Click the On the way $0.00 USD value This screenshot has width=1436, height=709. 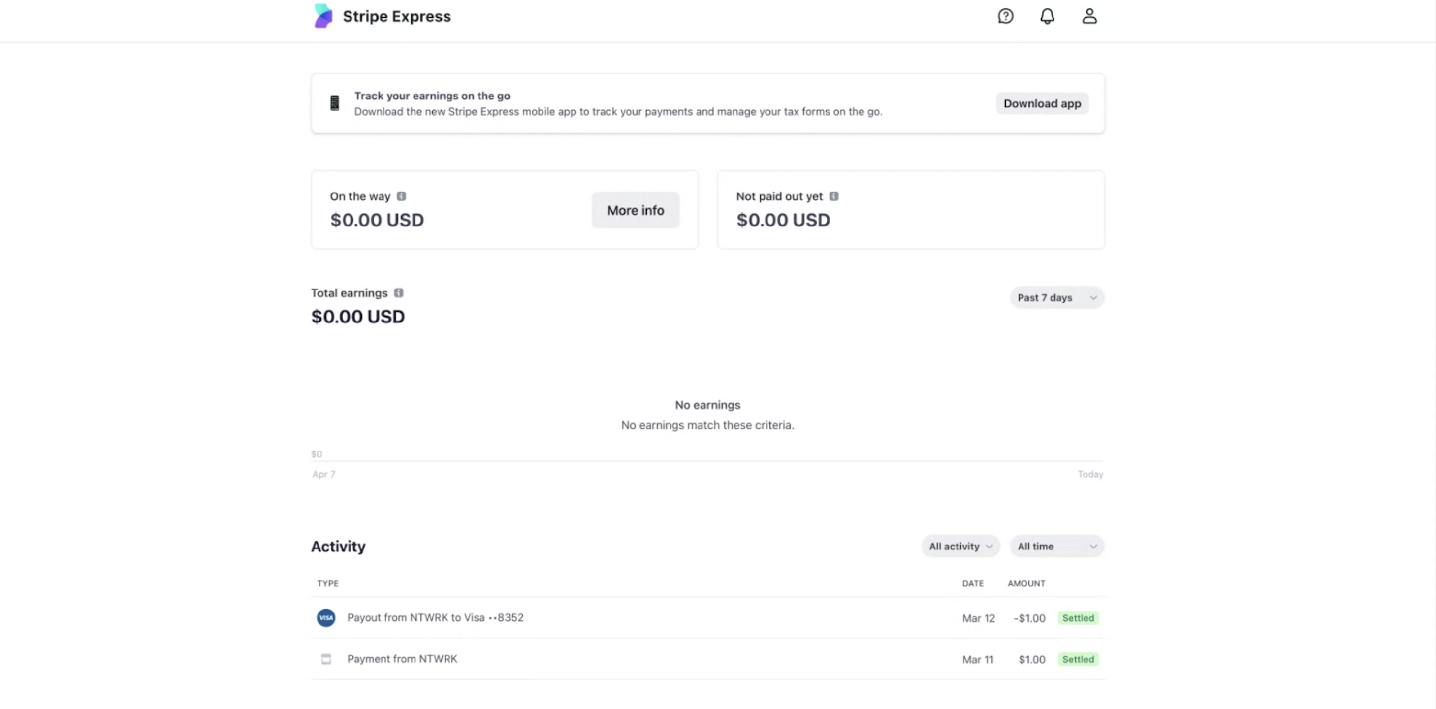coord(377,220)
